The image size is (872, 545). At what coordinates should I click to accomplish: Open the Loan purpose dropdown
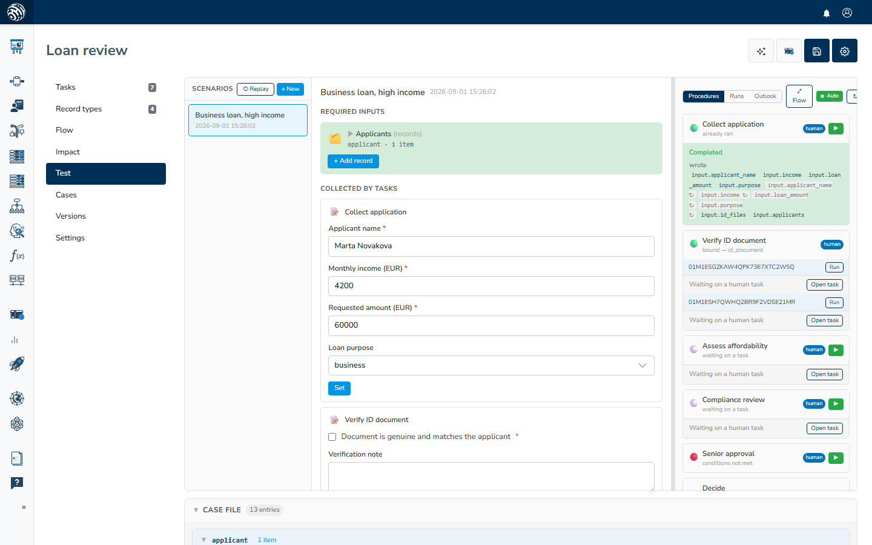tap(491, 365)
